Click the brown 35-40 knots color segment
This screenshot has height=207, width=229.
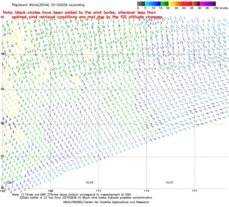click(x=196, y=4)
